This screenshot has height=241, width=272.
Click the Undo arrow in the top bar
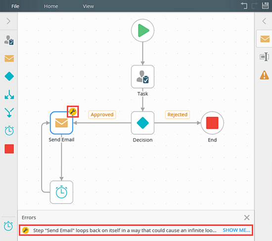244,6
